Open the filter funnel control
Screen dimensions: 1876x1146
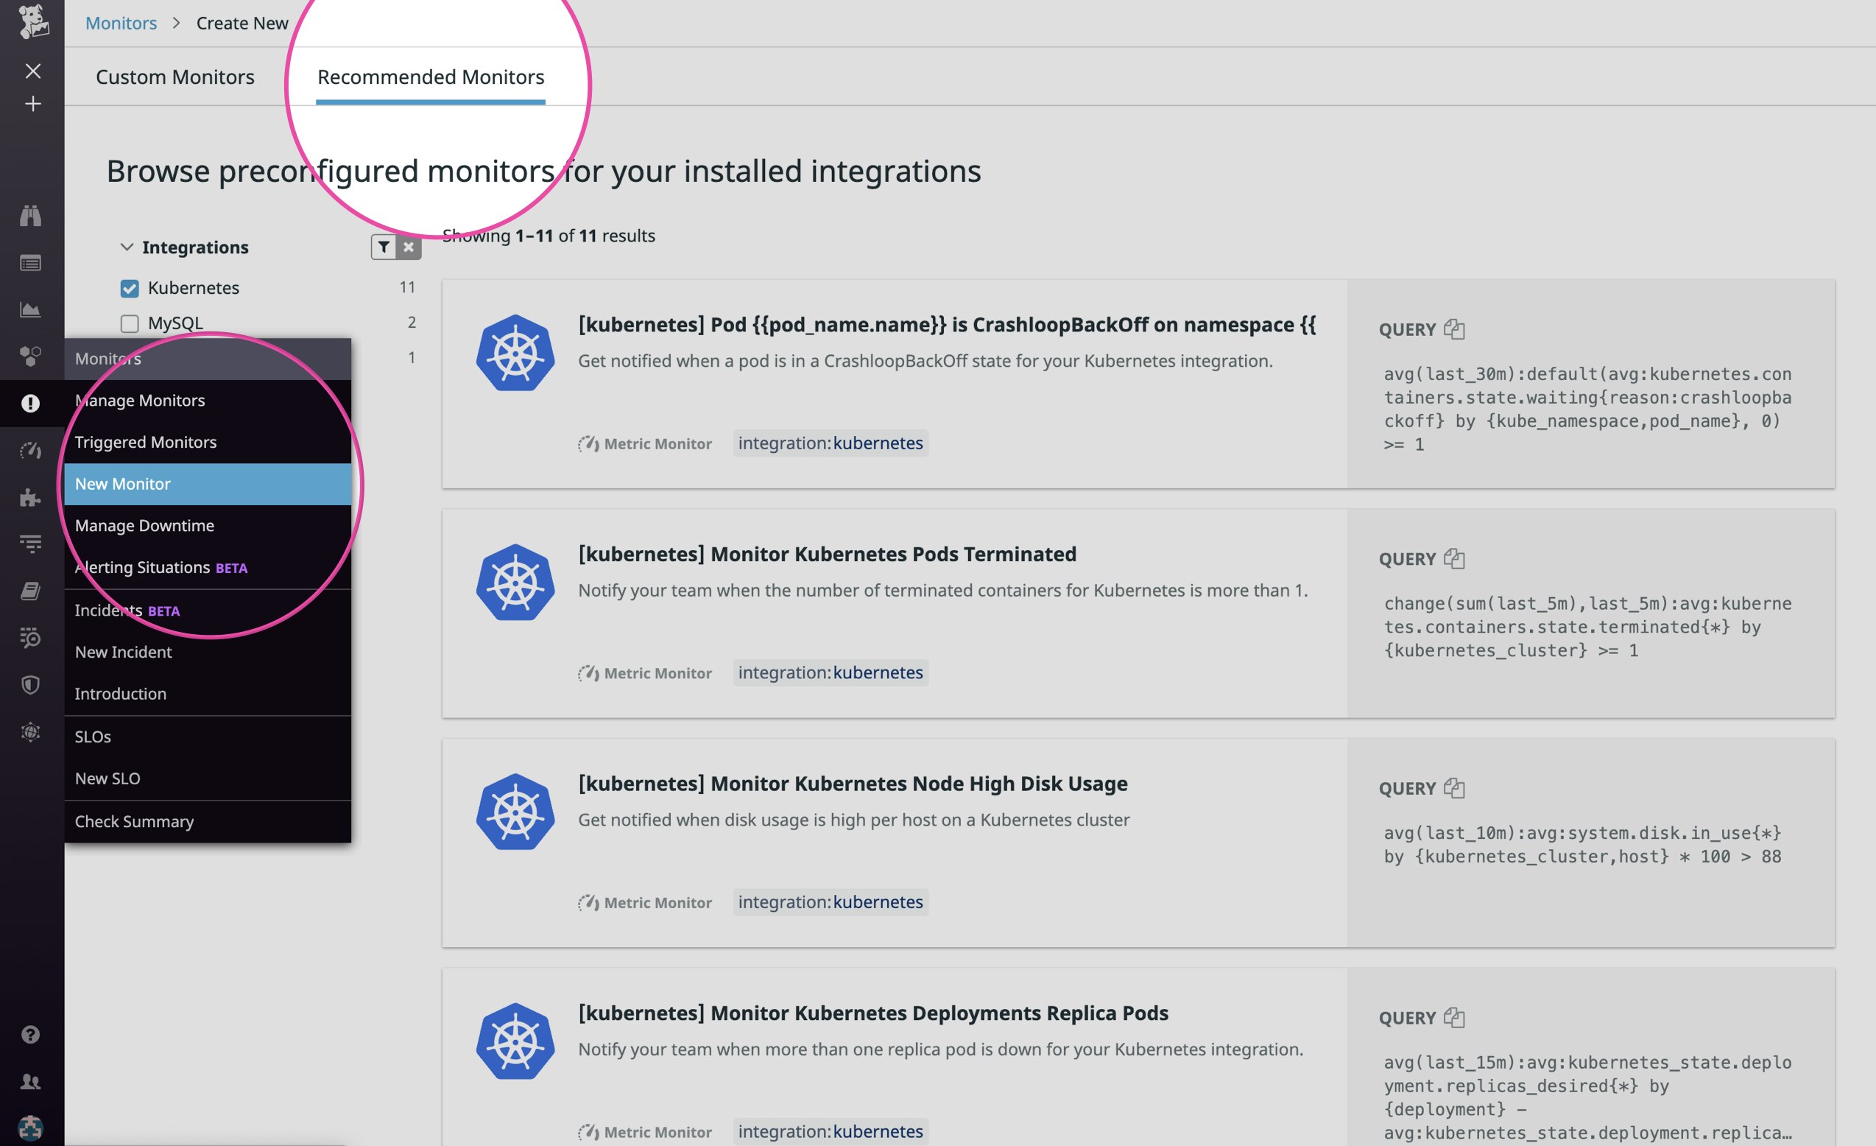pos(384,247)
